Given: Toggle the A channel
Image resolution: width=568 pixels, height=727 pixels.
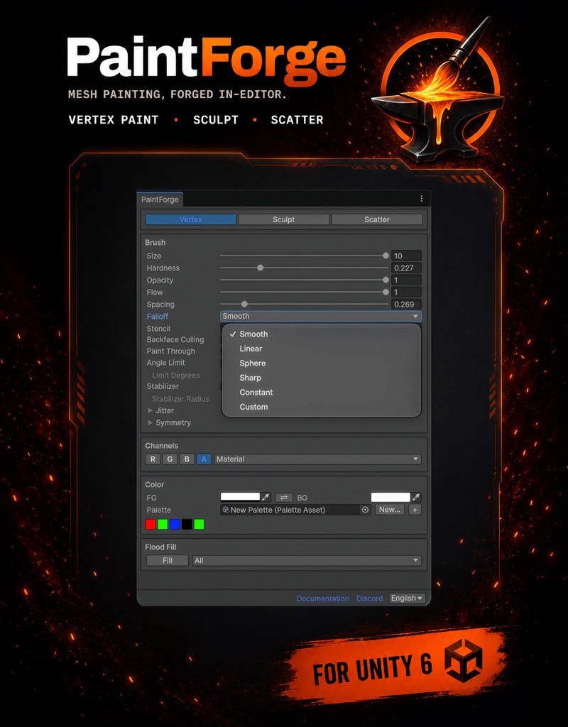Looking at the screenshot, I should [204, 459].
